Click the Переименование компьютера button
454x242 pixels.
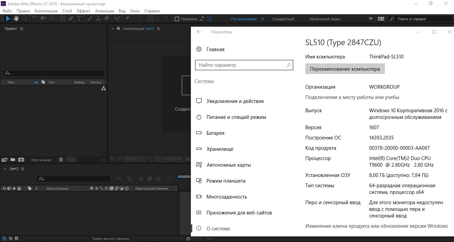pyautogui.click(x=345, y=69)
